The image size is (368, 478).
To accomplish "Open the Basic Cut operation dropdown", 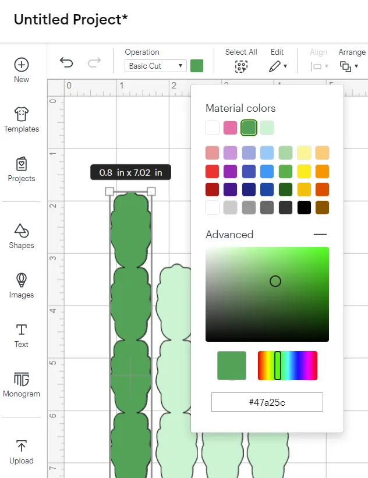I will [x=155, y=66].
